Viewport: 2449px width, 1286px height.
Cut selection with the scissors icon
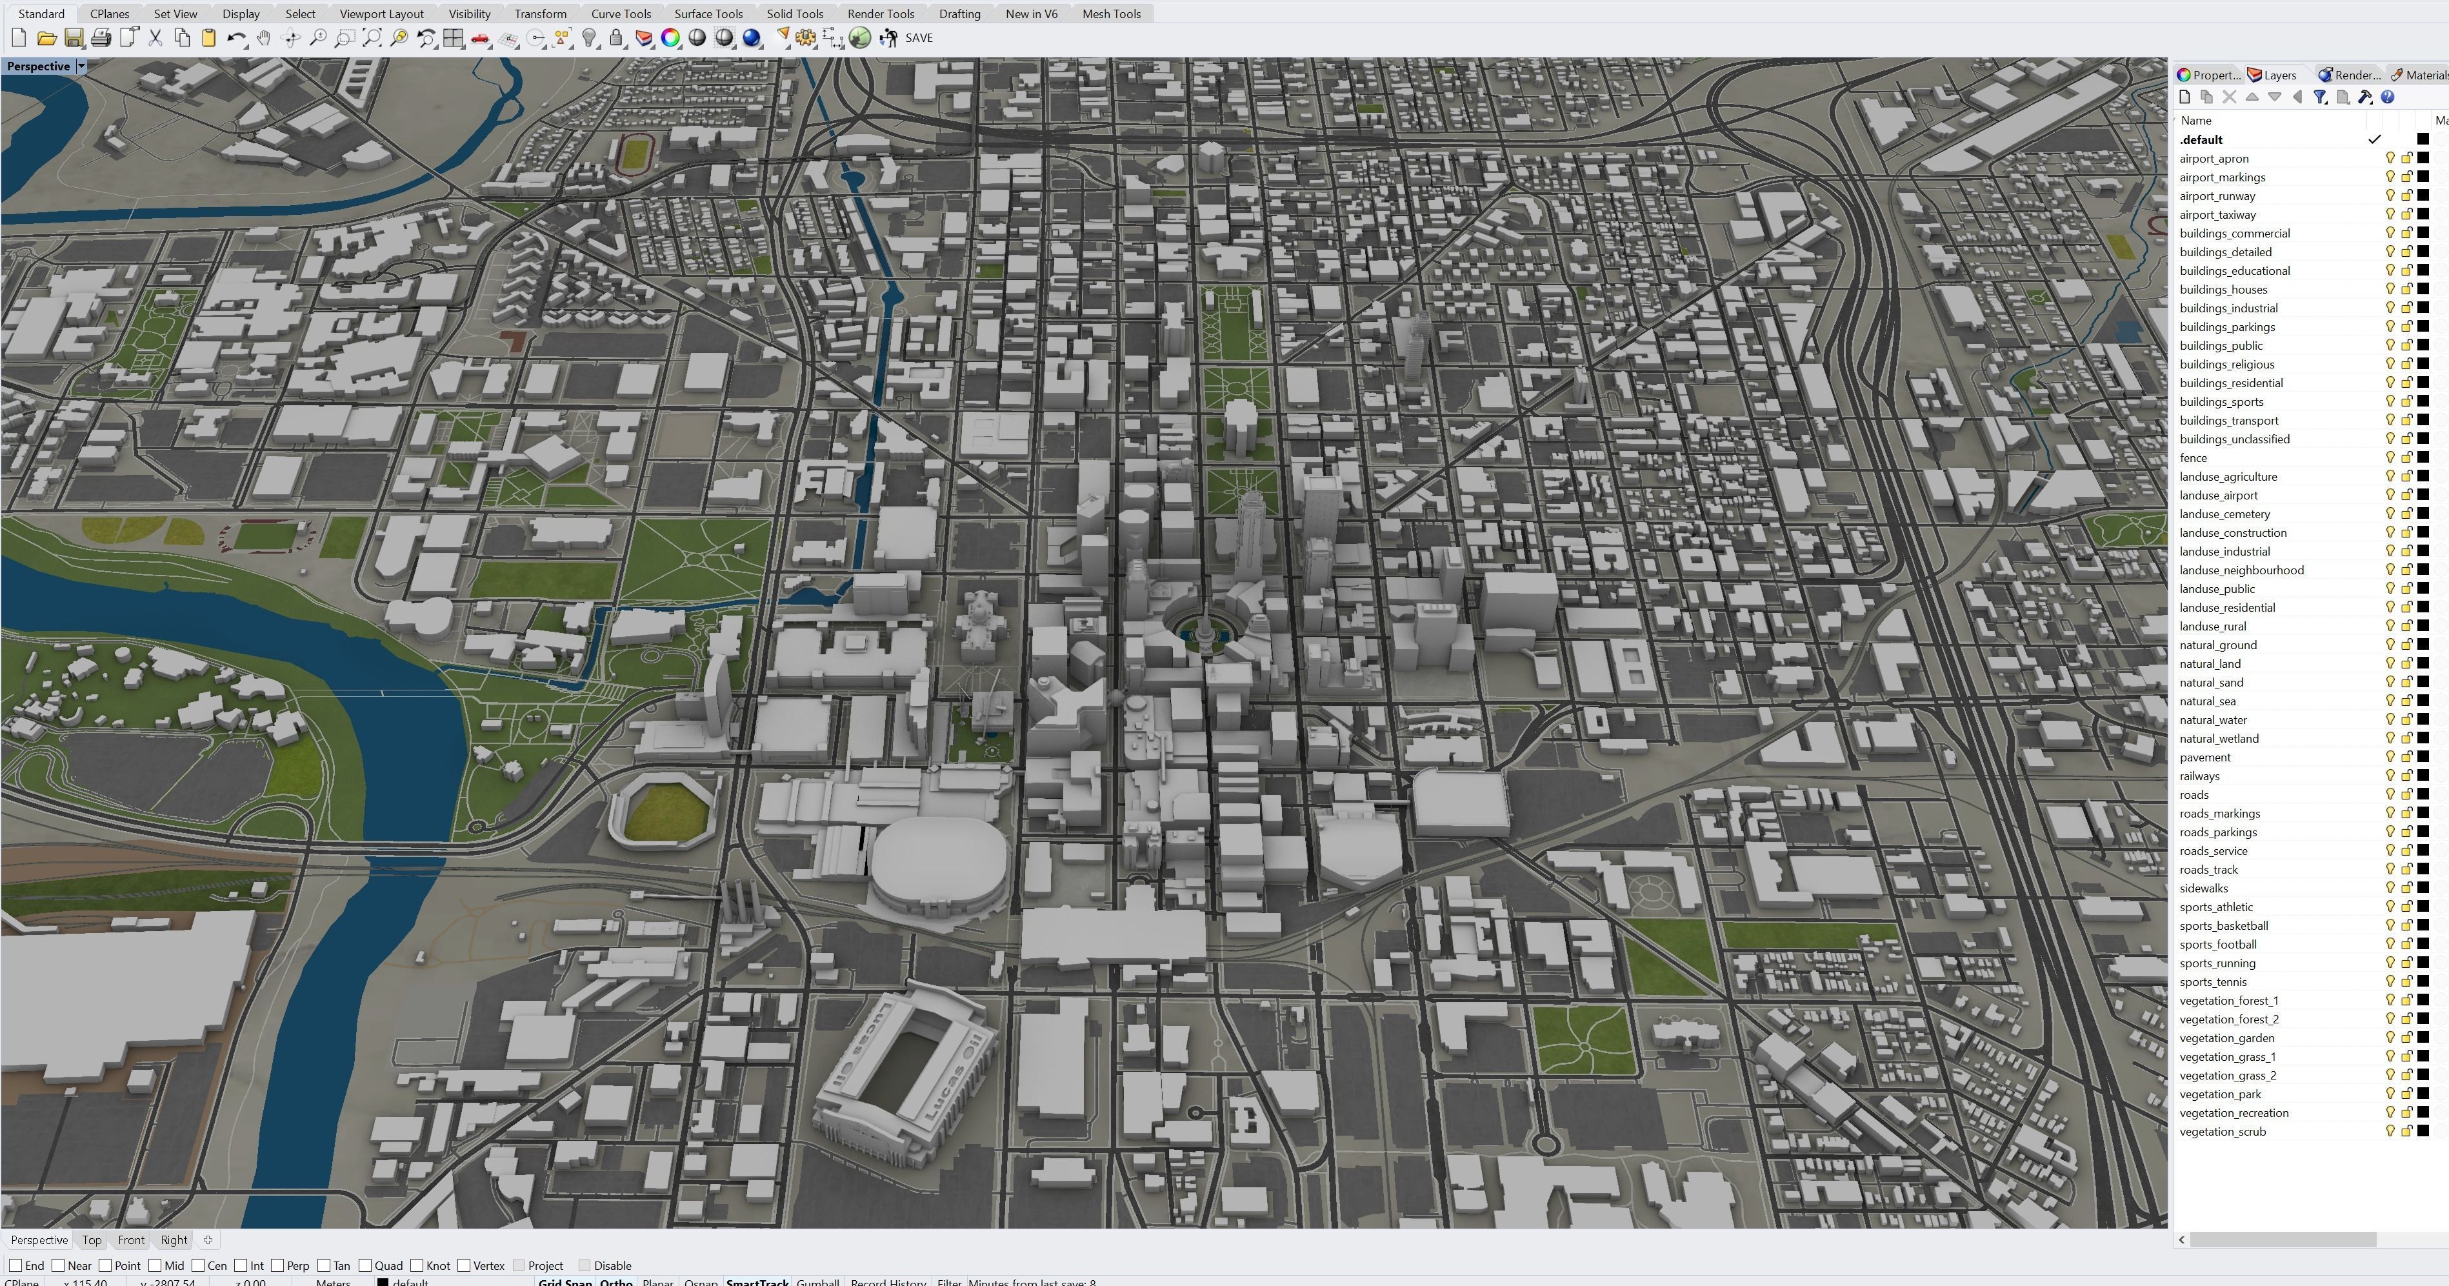coord(155,38)
